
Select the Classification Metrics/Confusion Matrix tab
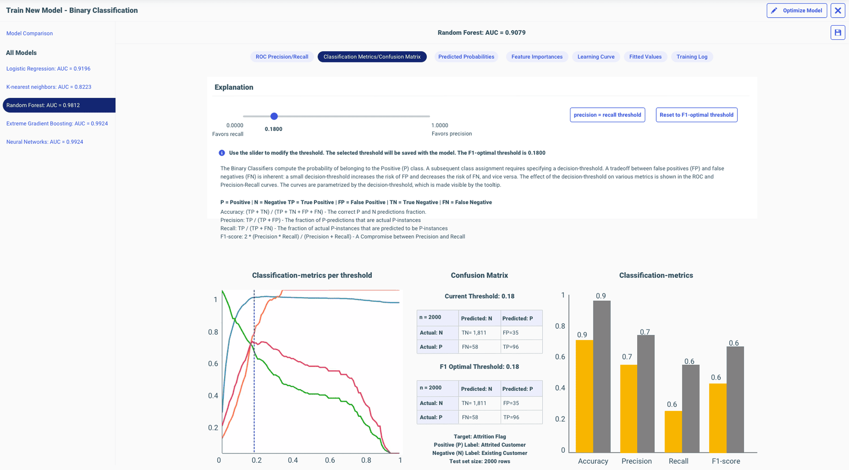click(371, 57)
